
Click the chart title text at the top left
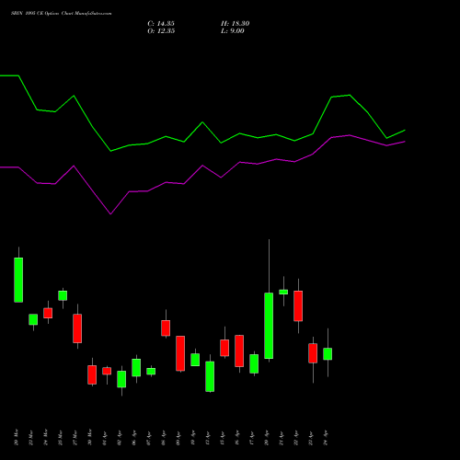click(62, 14)
